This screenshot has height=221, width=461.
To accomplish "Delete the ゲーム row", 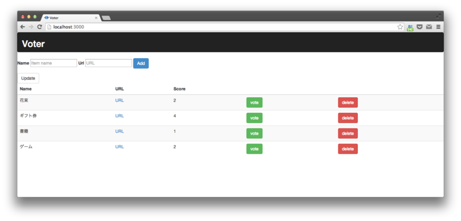I will point(348,149).
